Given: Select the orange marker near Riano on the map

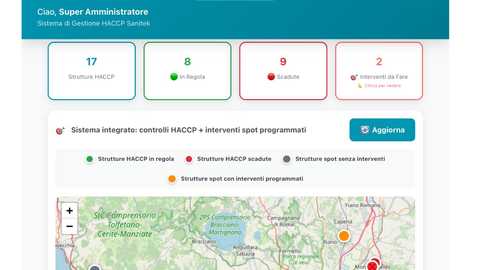Looking at the screenshot, I should [344, 236].
